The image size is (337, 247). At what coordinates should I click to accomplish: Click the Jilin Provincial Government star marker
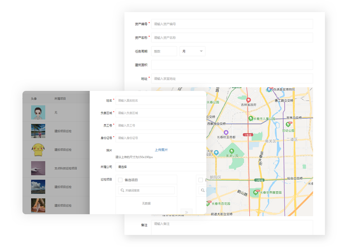point(249,100)
